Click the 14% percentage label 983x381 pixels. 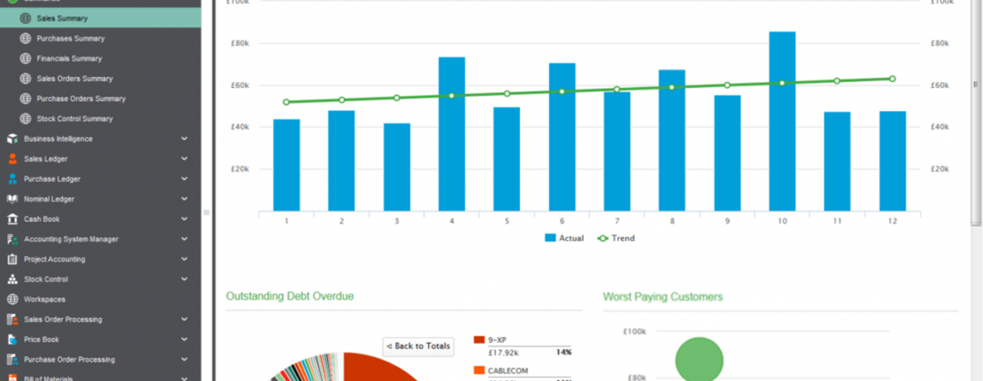point(564,352)
